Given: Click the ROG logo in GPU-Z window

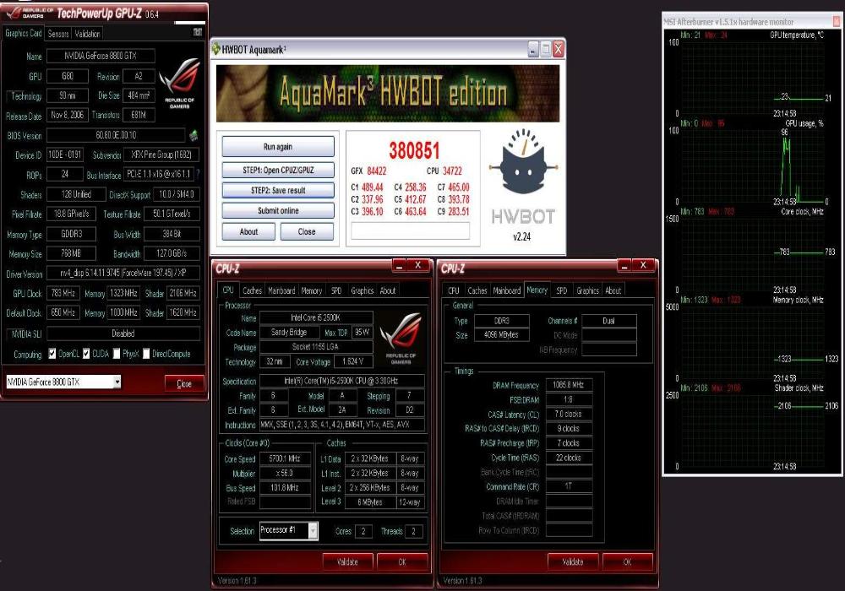Looking at the screenshot, I should pos(180,84).
